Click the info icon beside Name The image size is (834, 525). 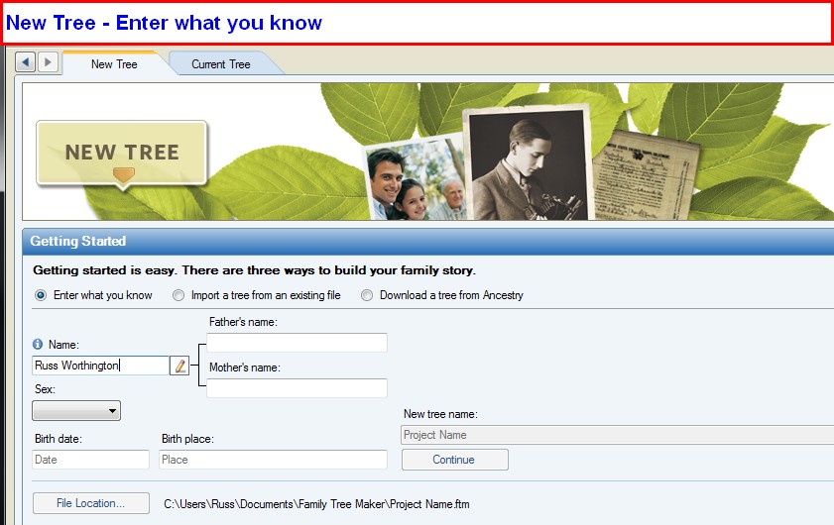point(38,344)
